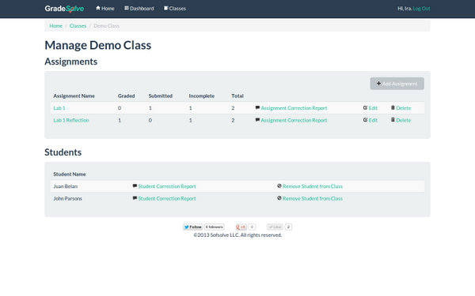Click the Assignment Name column header

(x=74, y=96)
